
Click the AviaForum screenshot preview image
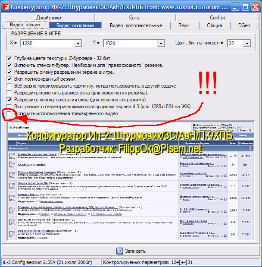coord(131,181)
